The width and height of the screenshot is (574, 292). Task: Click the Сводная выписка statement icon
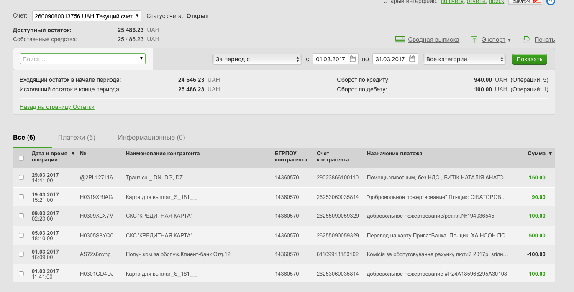tap(400, 40)
